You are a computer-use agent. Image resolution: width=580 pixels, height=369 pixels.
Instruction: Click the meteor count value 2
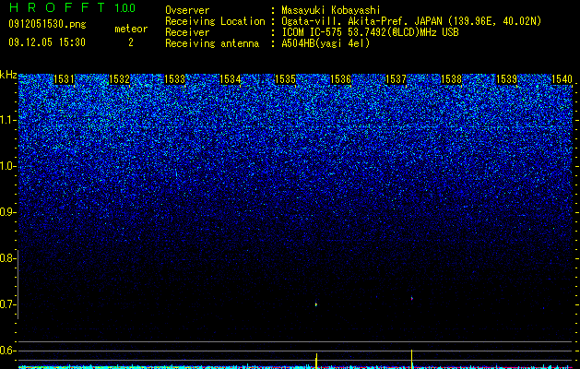[x=131, y=42]
